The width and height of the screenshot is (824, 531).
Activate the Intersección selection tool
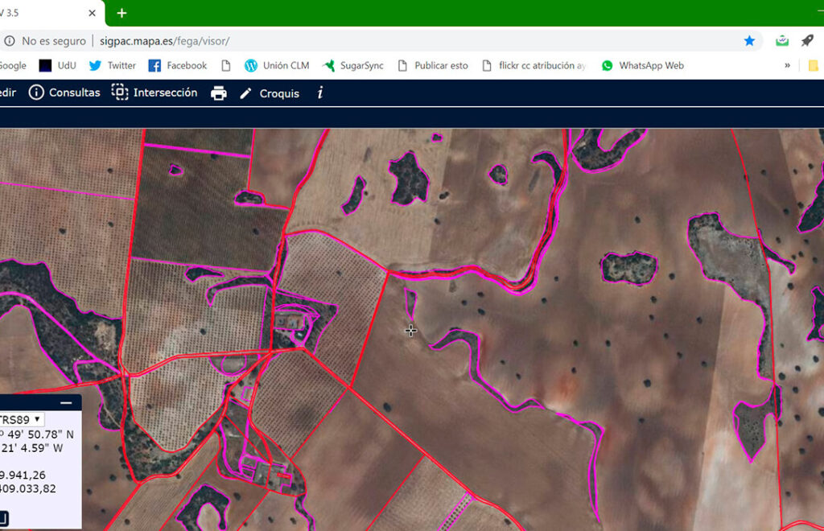click(x=154, y=93)
